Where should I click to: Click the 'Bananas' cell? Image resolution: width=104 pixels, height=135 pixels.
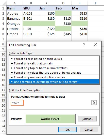15,18
